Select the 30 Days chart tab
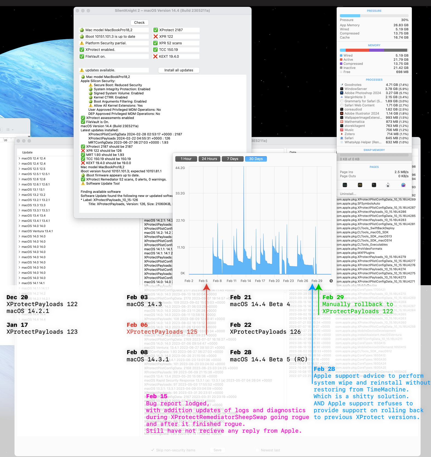This screenshot has height=457, width=431. click(x=256, y=159)
